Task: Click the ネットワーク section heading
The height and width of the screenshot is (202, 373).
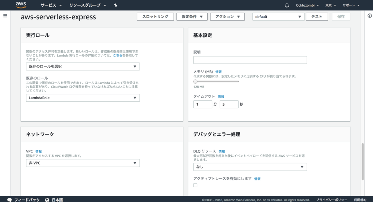Action: click(40, 134)
